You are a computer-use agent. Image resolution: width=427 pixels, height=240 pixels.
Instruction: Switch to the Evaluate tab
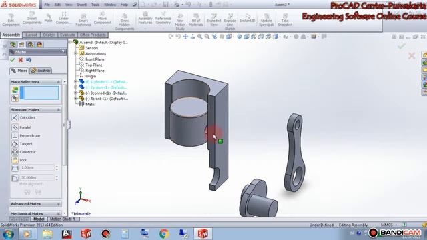pyautogui.click(x=67, y=35)
